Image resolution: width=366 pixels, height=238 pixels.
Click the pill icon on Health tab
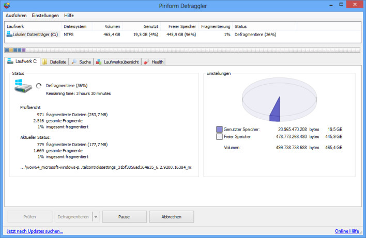[146, 62]
